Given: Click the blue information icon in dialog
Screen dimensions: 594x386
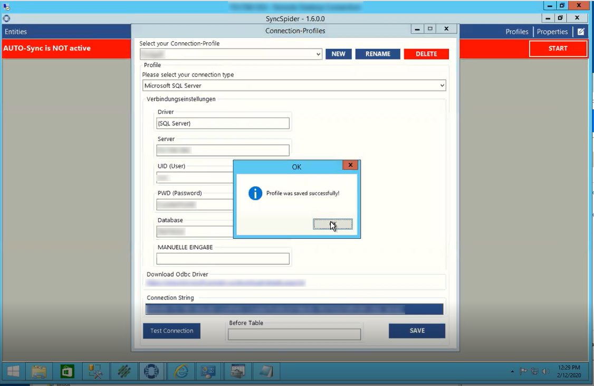Looking at the screenshot, I should tap(255, 193).
